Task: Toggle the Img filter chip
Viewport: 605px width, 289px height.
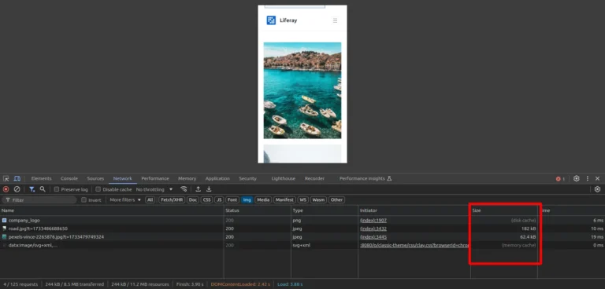Action: click(x=247, y=199)
